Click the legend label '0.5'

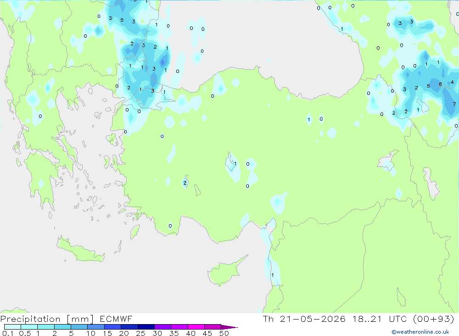tap(25, 333)
